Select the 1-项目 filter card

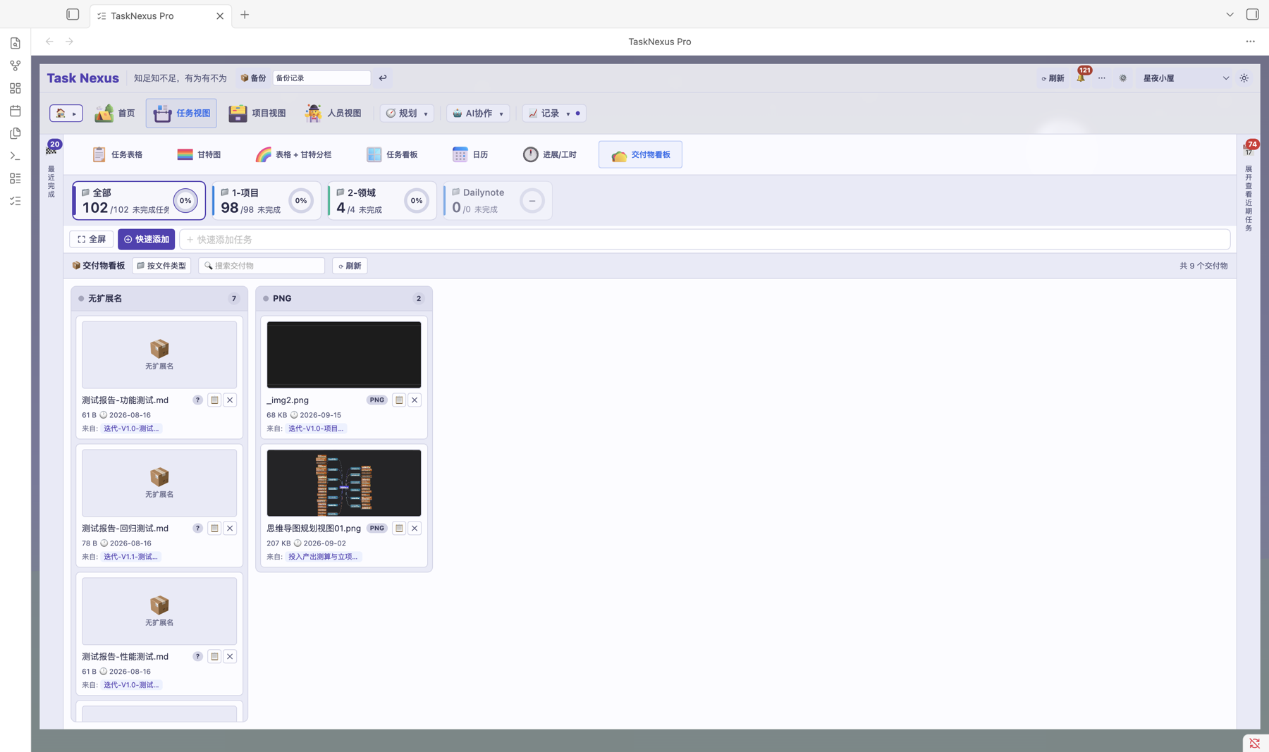pyautogui.click(x=266, y=200)
